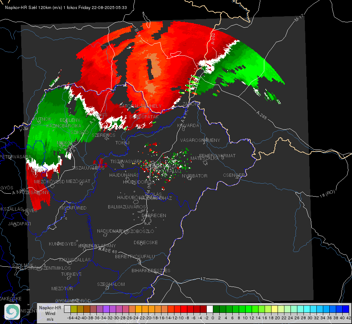The width and height of the screenshot is (352, 324).
Task: Click the SZOLNOK town label
Action: click(x=23, y=265)
